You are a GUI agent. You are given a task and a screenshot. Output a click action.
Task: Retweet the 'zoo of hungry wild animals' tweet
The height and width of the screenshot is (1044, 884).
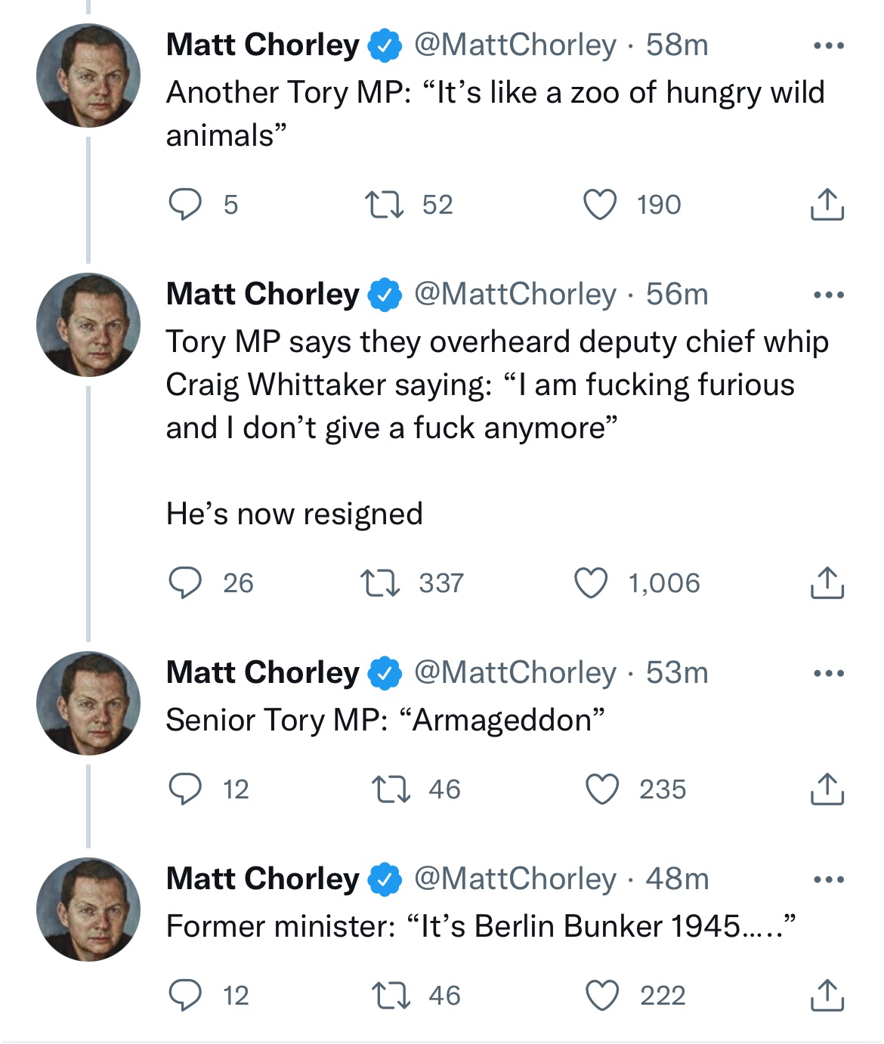[384, 204]
